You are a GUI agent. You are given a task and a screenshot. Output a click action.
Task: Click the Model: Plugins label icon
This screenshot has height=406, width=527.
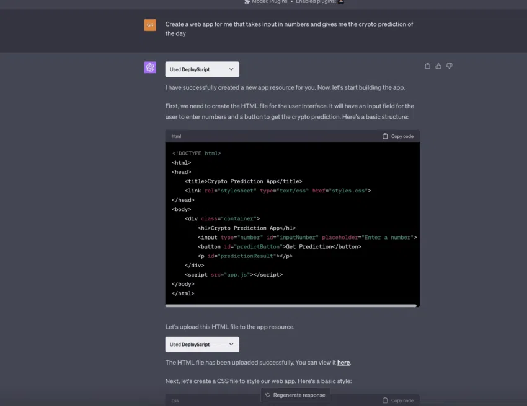tap(247, 2)
